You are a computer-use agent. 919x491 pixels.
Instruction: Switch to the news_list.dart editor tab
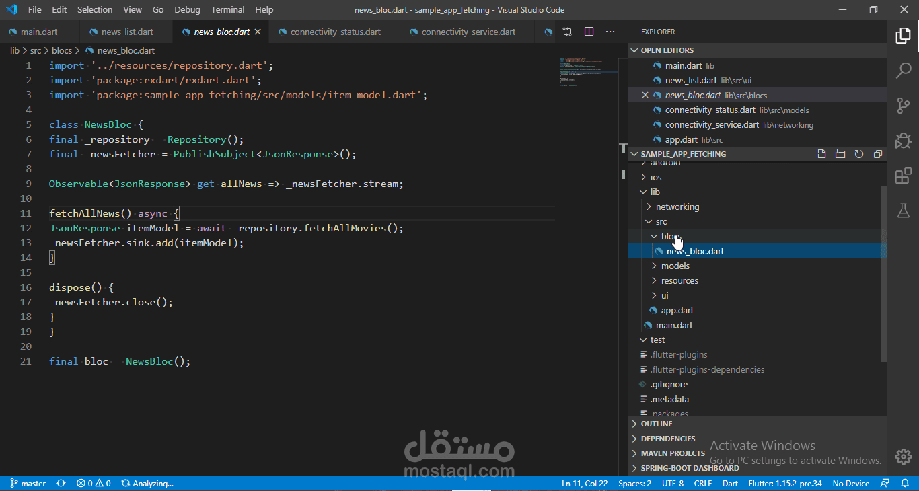click(126, 32)
